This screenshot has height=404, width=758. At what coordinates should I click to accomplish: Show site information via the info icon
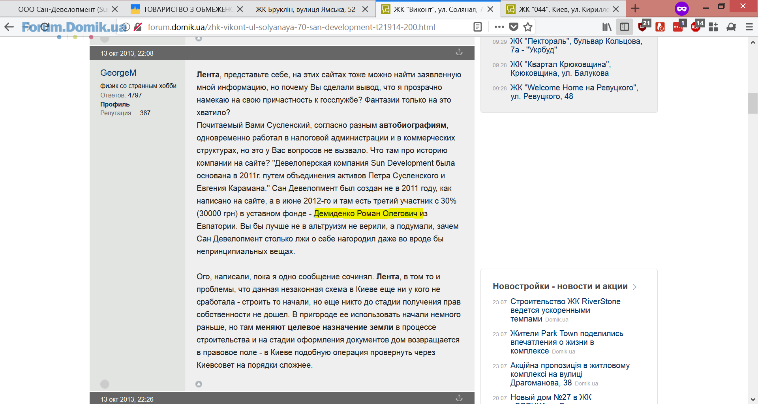coord(126,27)
